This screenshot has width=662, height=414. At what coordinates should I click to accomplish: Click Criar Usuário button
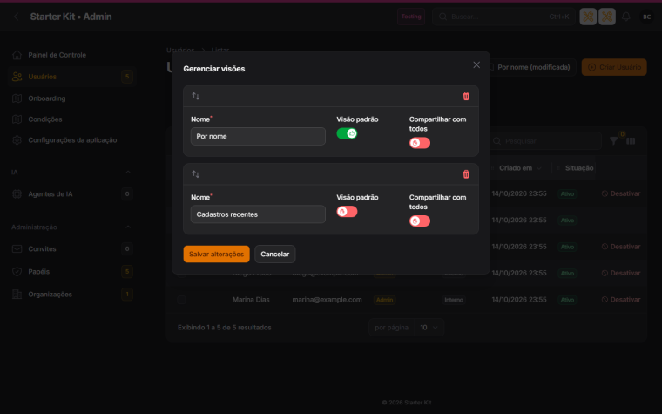click(614, 67)
